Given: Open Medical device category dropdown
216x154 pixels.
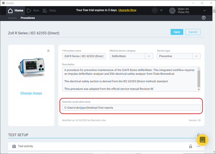Looking at the screenshot, I should (x=131, y=56).
